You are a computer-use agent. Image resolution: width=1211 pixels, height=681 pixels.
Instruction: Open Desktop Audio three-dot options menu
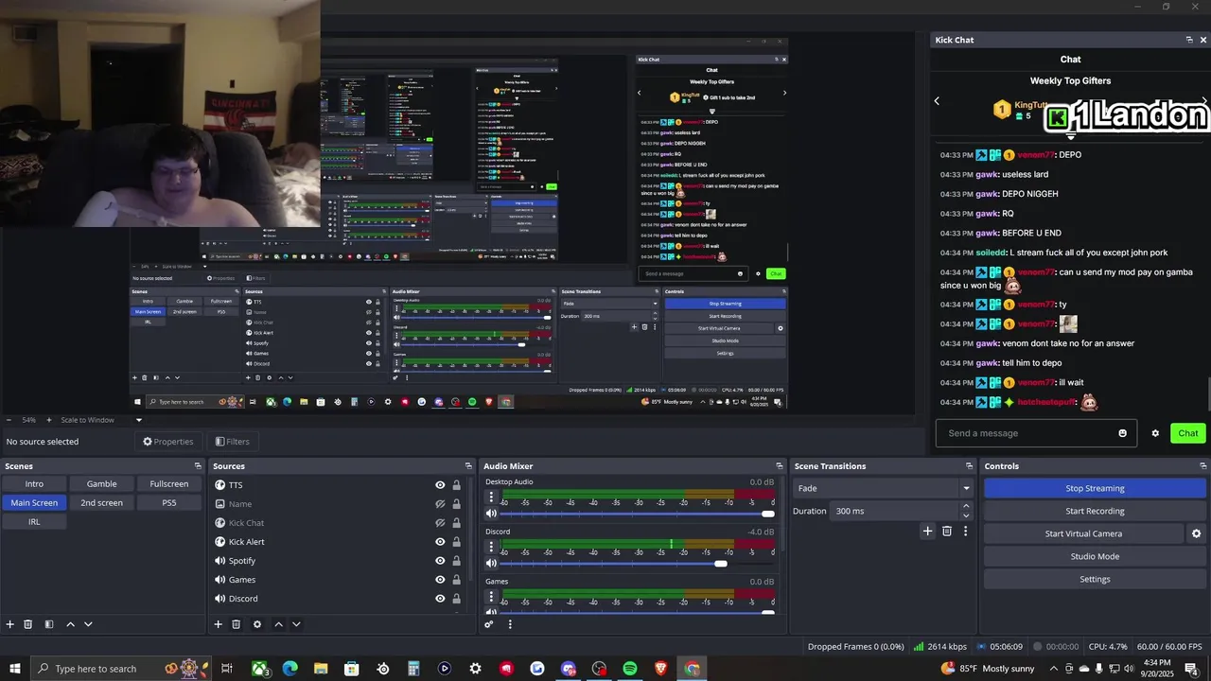tap(491, 498)
